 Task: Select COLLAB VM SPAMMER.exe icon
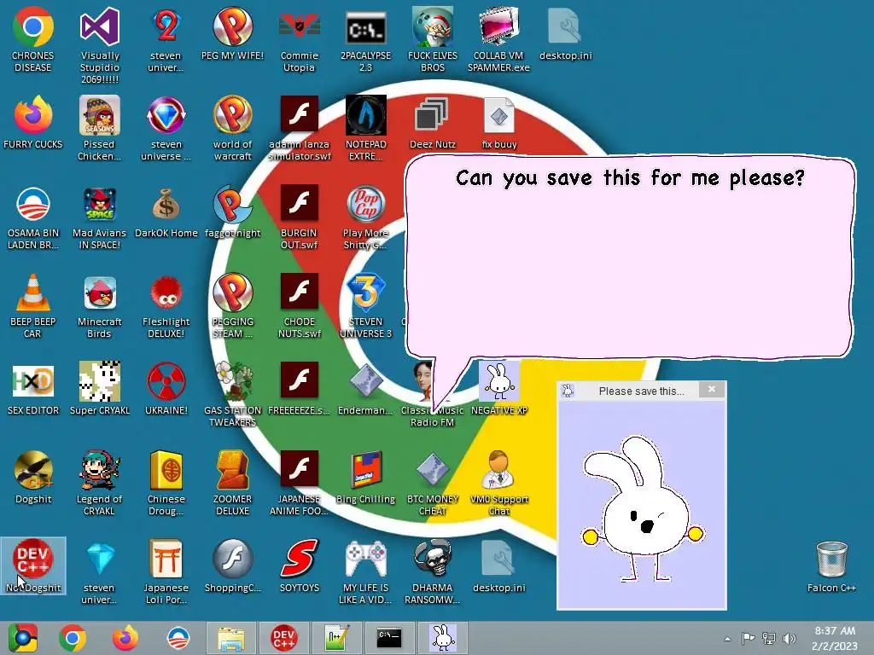coord(498,26)
